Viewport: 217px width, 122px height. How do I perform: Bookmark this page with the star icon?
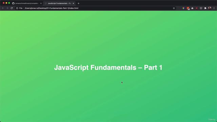(174, 8)
